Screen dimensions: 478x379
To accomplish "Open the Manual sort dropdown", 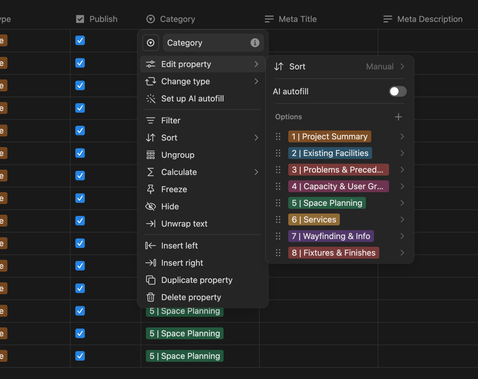I will click(x=385, y=67).
